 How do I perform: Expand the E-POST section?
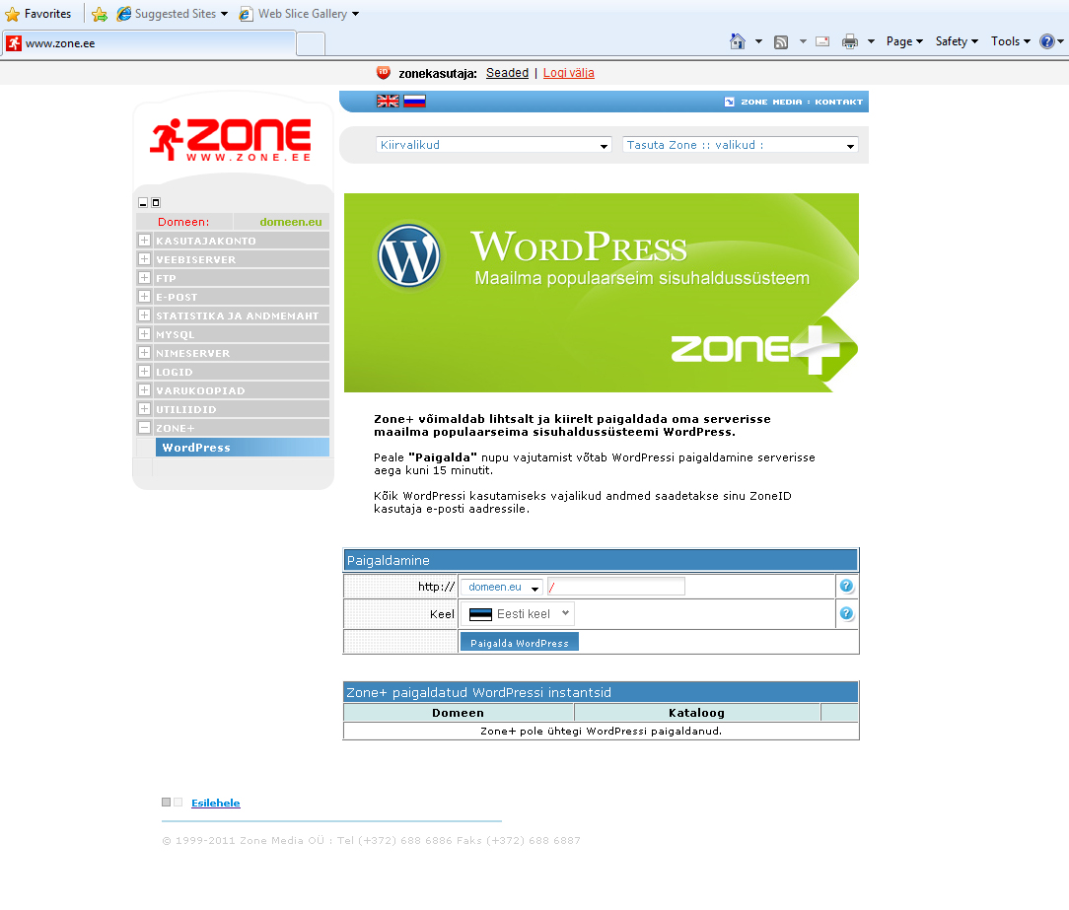[x=145, y=297]
